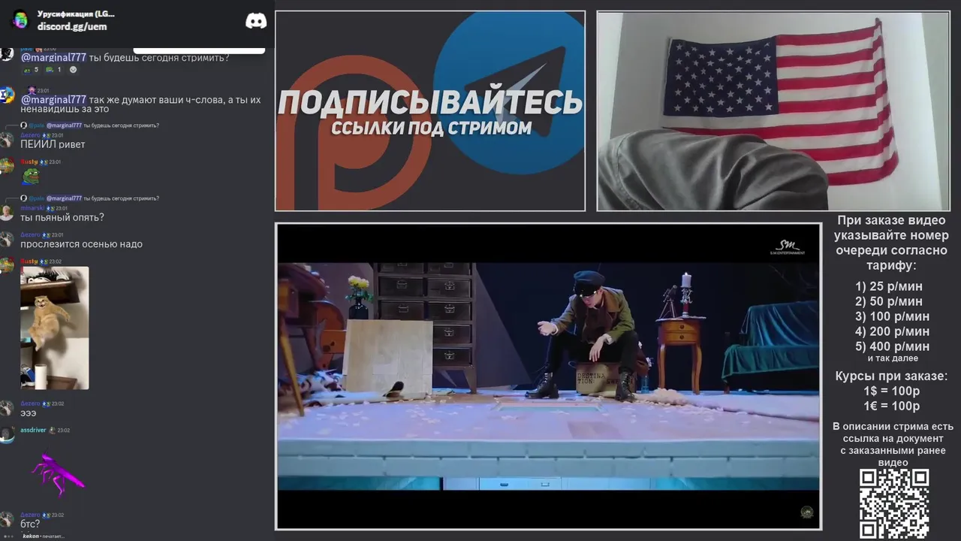Open Rusty's avatar beside the Pepe emoji

(6, 166)
